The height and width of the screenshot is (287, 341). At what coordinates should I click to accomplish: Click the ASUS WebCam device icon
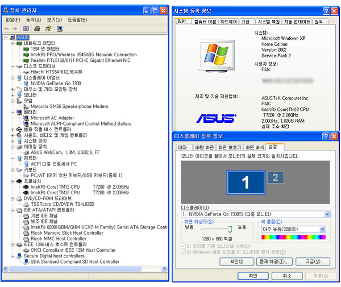pos(26,153)
